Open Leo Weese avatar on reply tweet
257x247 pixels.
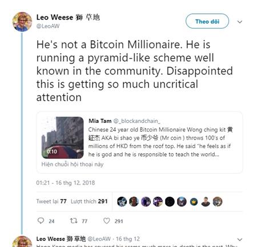tap(22, 242)
